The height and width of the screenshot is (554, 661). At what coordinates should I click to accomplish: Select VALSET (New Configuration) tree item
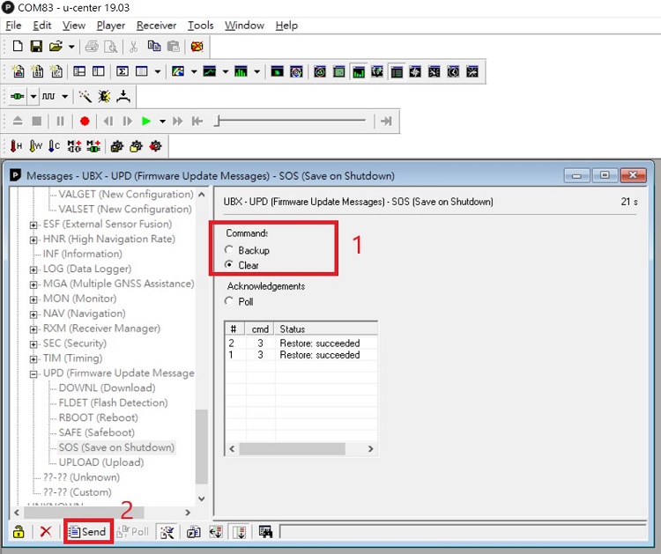pos(125,209)
